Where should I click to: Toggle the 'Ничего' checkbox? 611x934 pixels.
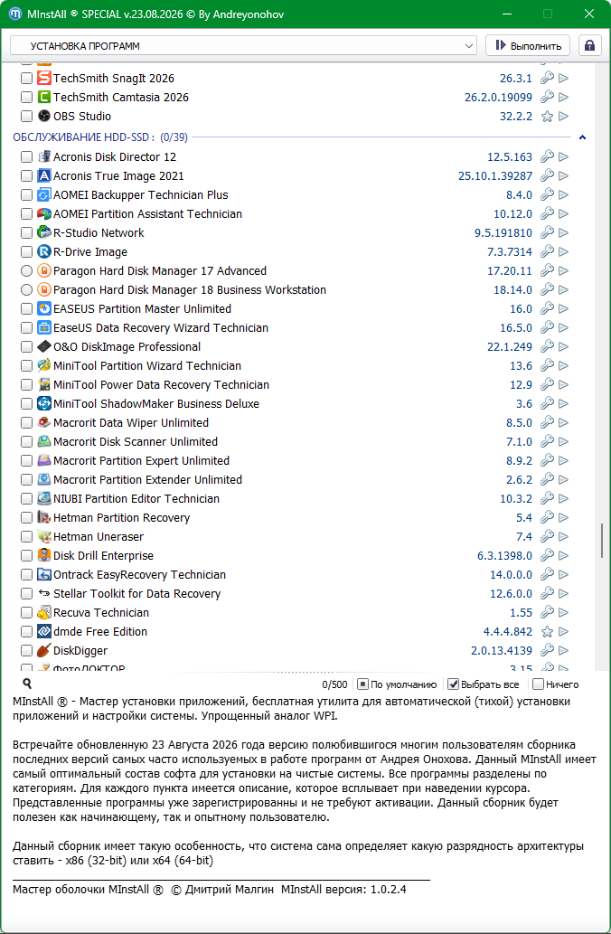click(539, 684)
